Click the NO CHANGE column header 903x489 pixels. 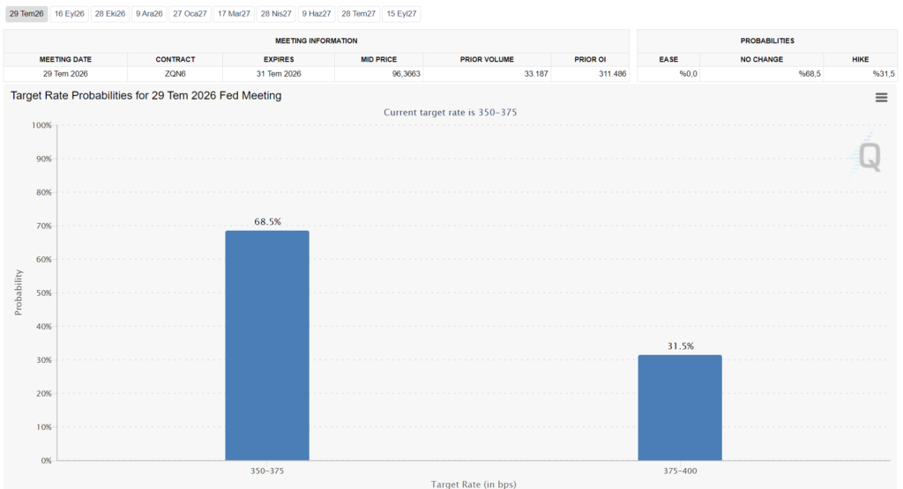coord(761,59)
